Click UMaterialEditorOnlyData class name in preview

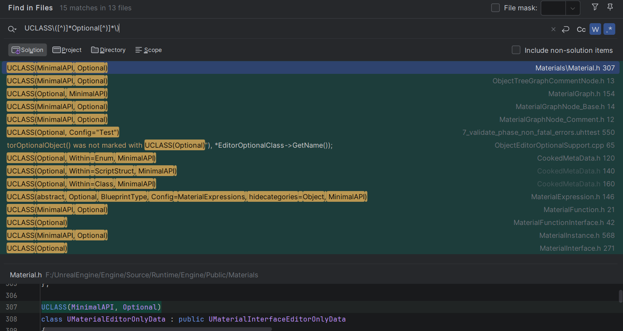116,319
